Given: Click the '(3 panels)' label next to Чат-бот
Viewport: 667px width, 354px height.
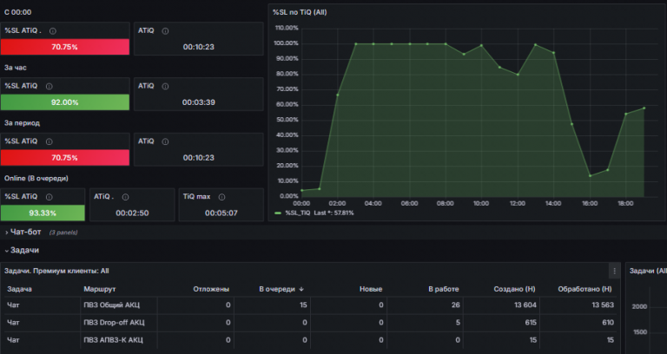Looking at the screenshot, I should (x=63, y=233).
